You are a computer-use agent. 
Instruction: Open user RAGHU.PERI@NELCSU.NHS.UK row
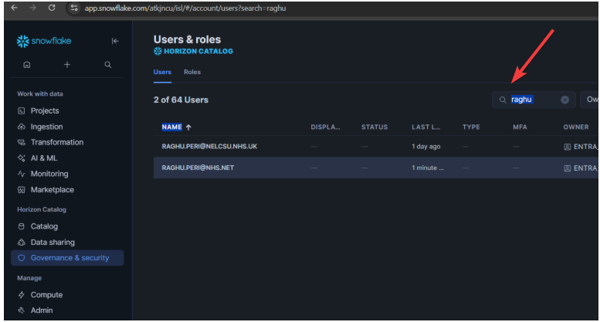[x=209, y=146]
